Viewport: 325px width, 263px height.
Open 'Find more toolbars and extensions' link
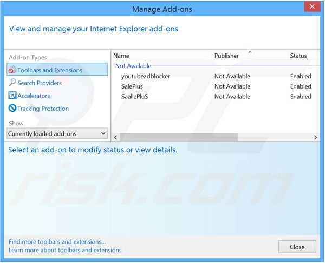[x=57, y=242]
